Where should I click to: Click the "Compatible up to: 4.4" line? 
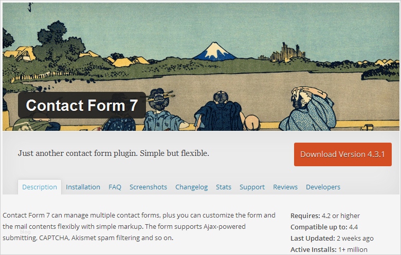pos(323,227)
